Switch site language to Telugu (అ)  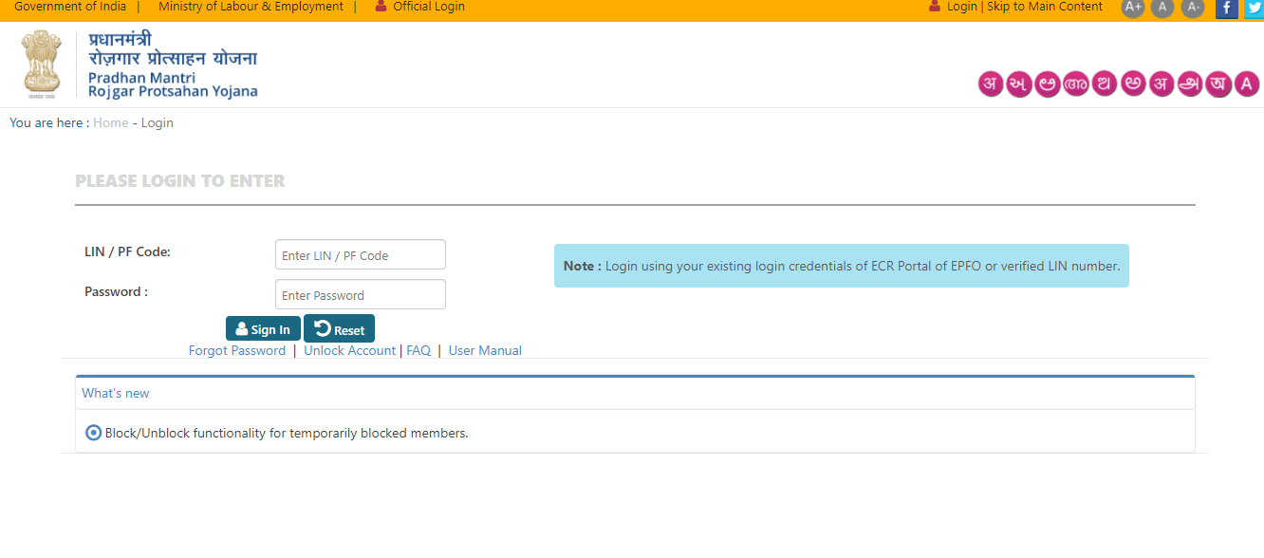[x=1133, y=84]
